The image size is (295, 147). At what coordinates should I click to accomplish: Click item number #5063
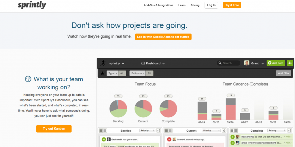click(288, 143)
